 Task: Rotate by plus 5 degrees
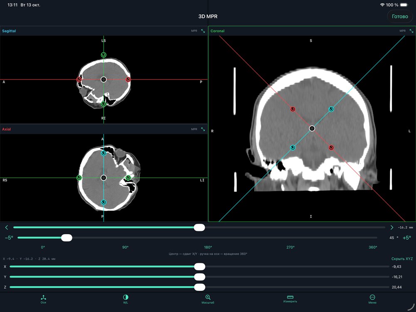tap(407, 238)
